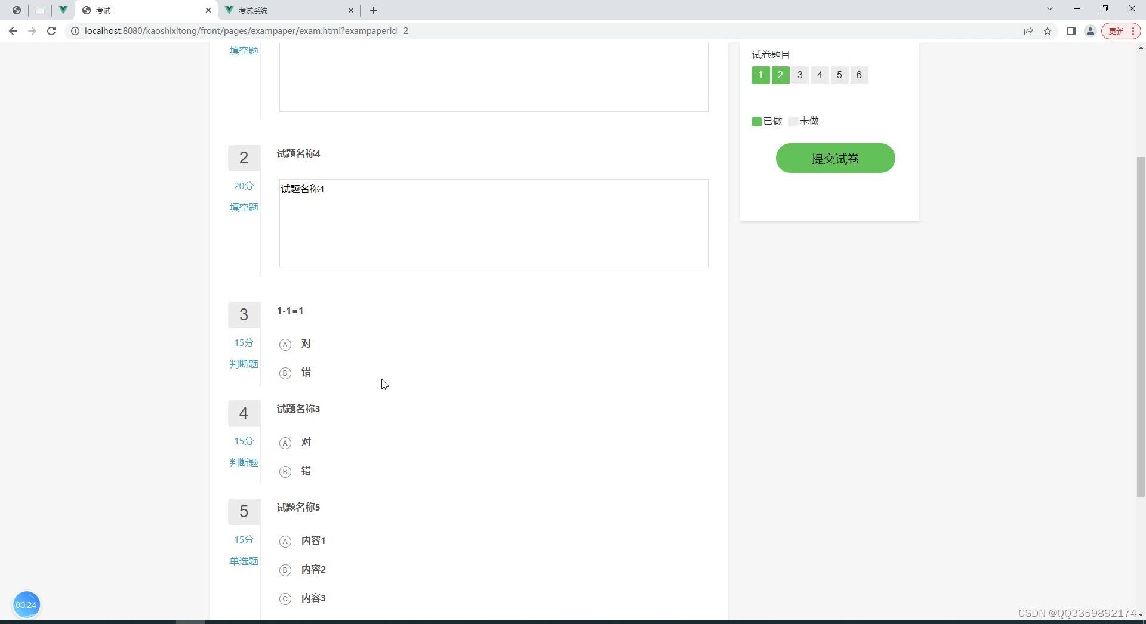The height and width of the screenshot is (624, 1146).
Task: Click the question 5 title 试题名称5
Action: [x=298, y=508]
